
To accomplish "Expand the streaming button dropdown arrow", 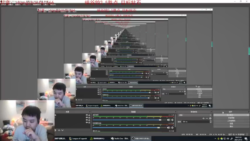I will pyautogui.click(x=248, y=115).
